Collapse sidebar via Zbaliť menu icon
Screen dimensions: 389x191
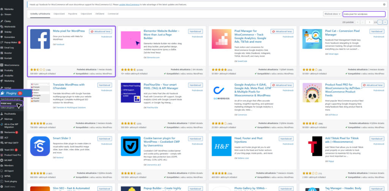pyautogui.click(x=2, y=186)
